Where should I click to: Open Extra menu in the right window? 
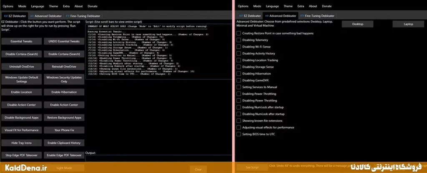301,6
